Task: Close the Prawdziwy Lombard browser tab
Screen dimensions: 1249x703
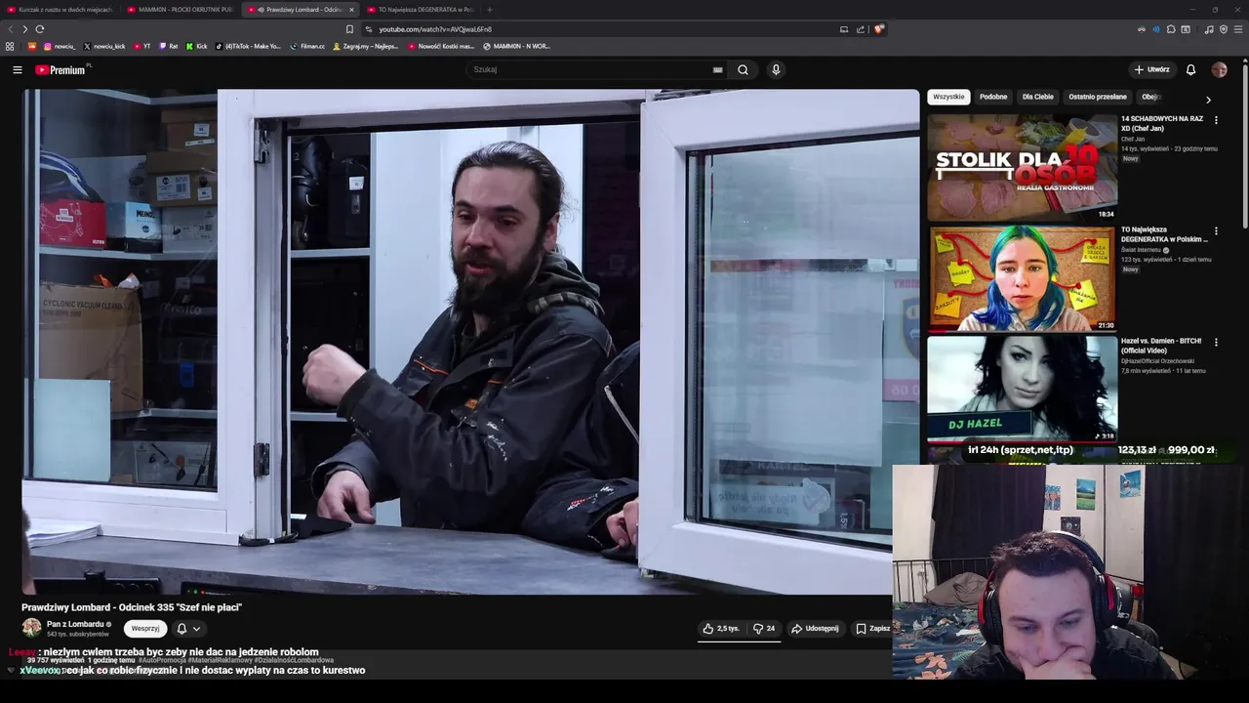Action: [x=352, y=10]
